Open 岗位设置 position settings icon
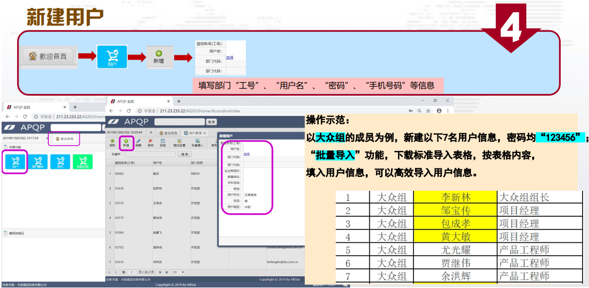The height and width of the screenshot is (288, 589). [x=179, y=142]
